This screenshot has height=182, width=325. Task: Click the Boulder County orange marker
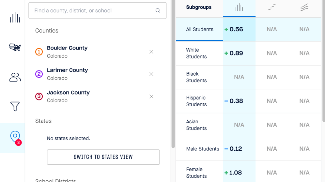[x=39, y=52]
